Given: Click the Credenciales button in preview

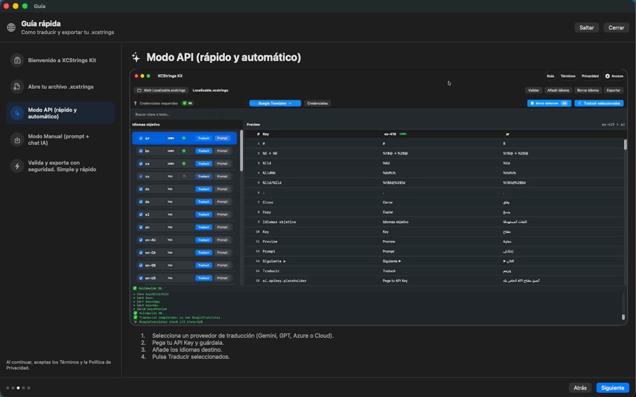Looking at the screenshot, I should (x=317, y=104).
